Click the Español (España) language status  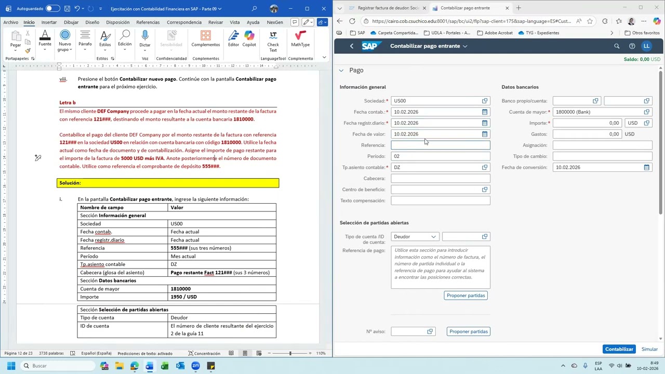point(96,353)
